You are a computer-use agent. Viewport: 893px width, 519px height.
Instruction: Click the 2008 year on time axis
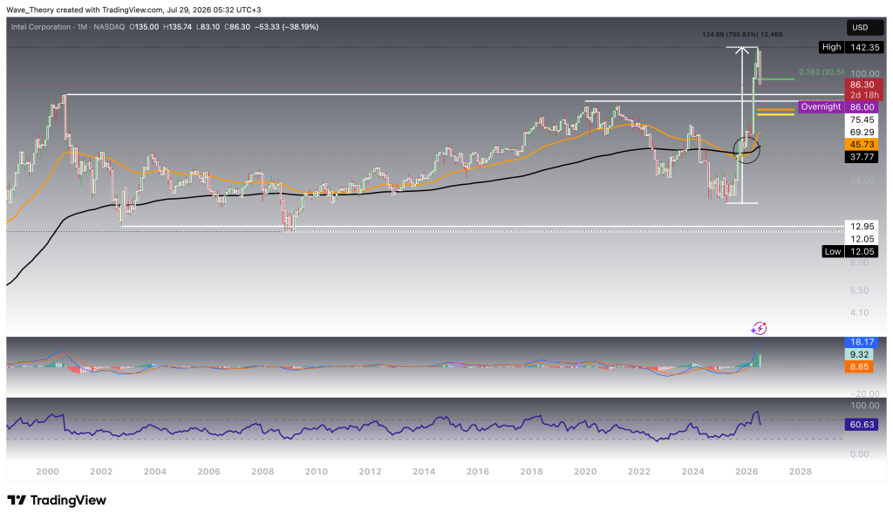point(262,471)
